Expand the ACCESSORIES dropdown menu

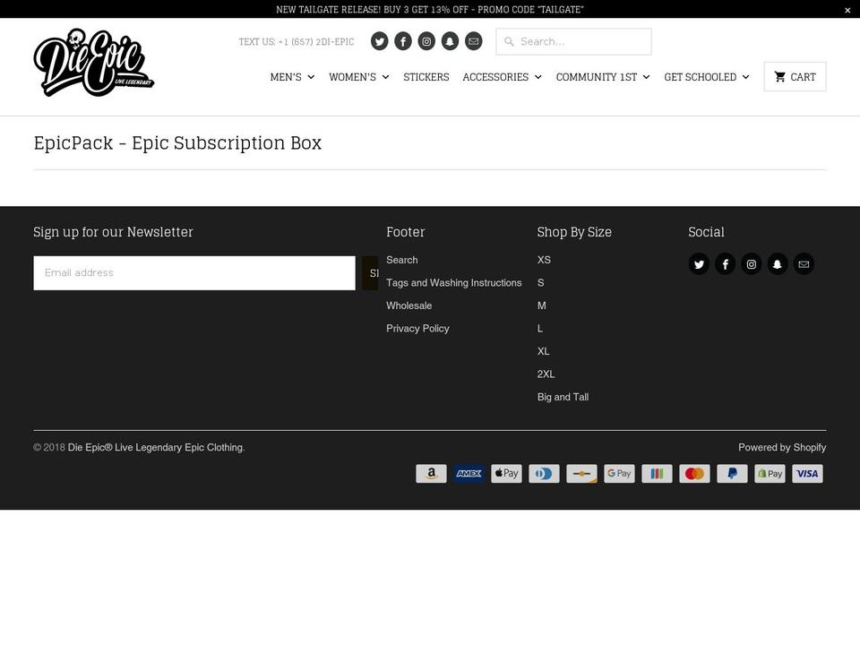click(503, 77)
